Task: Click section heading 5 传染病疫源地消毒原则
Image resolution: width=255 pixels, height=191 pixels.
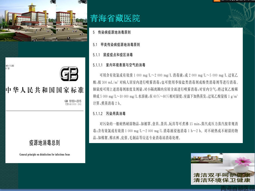Action: pyautogui.click(x=112, y=32)
